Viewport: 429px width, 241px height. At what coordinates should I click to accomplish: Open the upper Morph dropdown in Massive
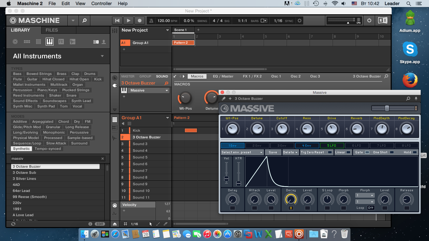coord(365,195)
